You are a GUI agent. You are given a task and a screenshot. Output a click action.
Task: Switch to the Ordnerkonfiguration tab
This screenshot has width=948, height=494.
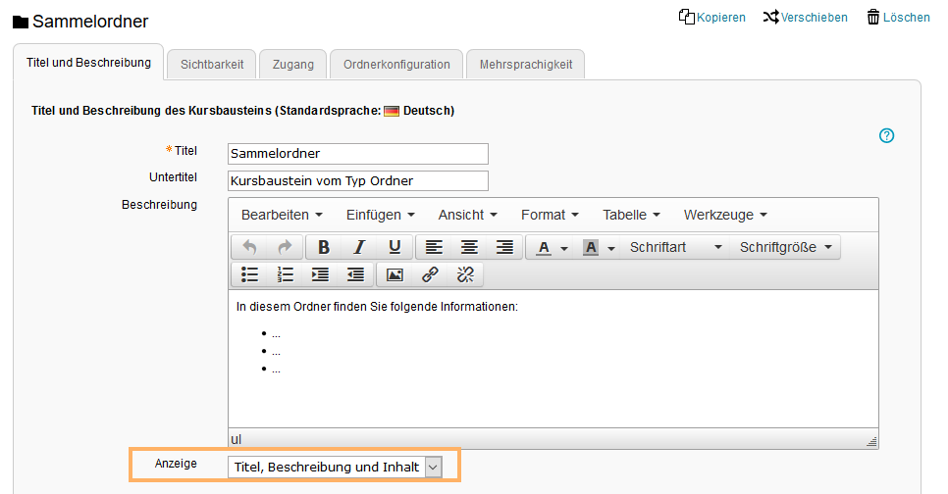(x=396, y=65)
